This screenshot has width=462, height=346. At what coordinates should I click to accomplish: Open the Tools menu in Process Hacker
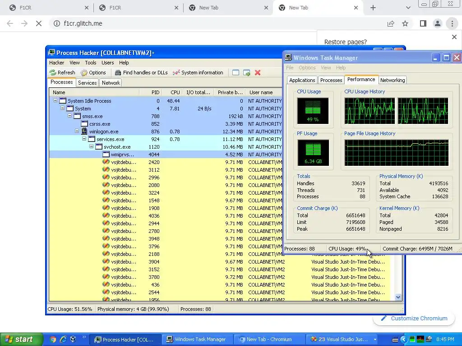[x=90, y=63]
